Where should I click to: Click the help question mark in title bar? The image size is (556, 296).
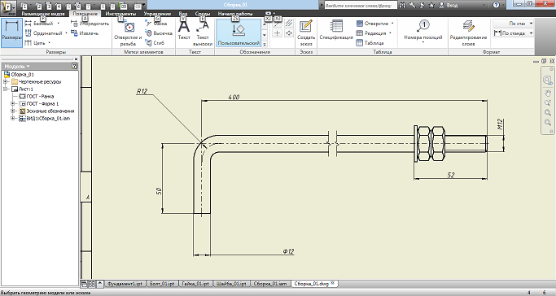coord(496,5)
